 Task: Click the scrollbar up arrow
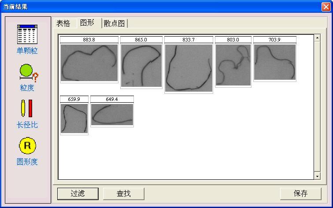pyautogui.click(x=317, y=38)
